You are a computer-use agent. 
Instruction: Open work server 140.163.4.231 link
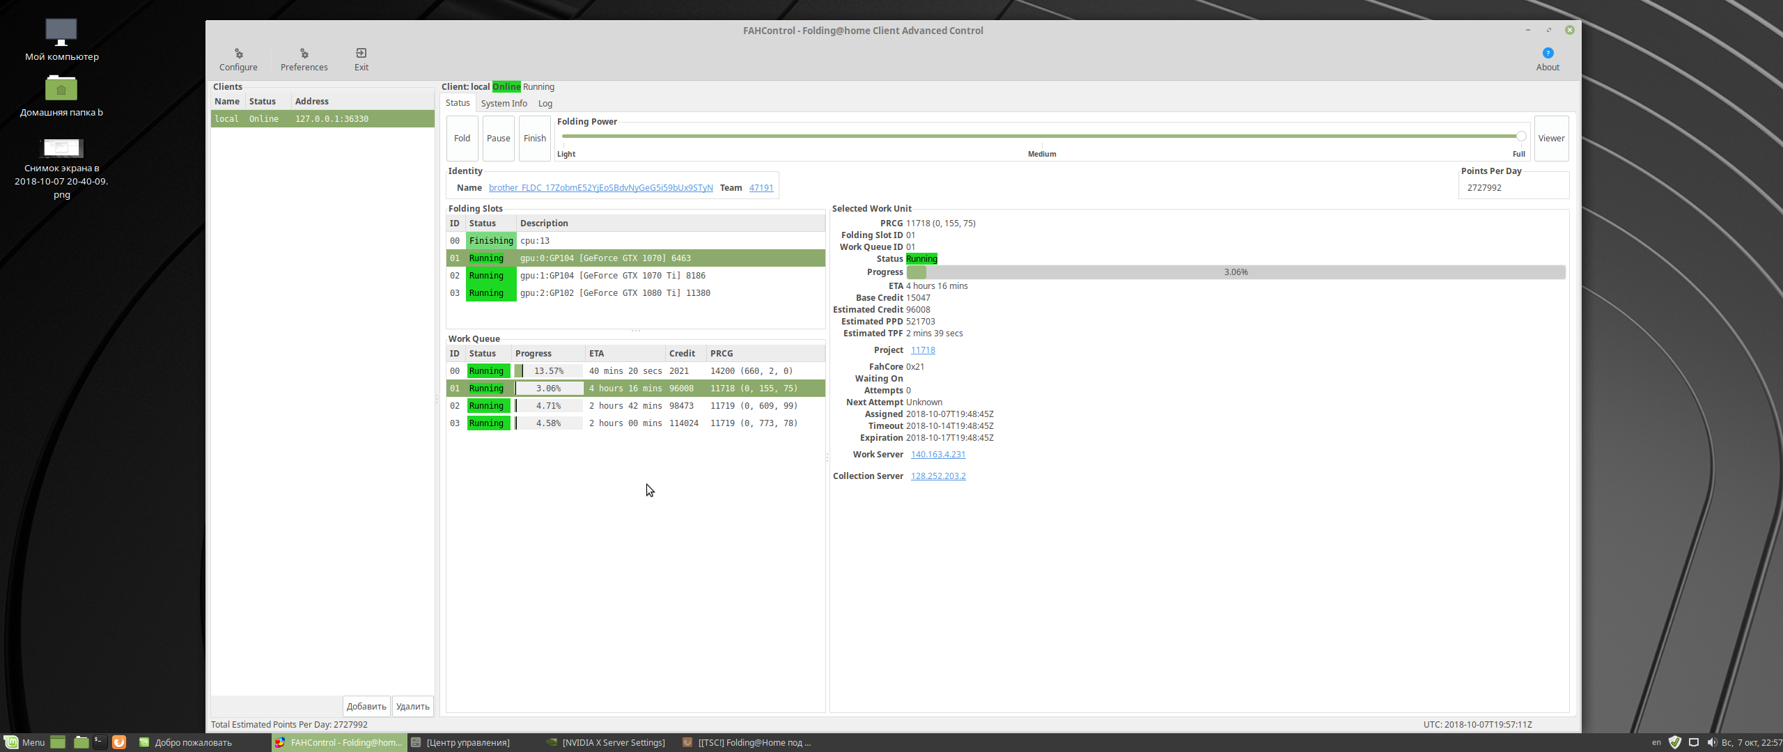tap(937, 455)
